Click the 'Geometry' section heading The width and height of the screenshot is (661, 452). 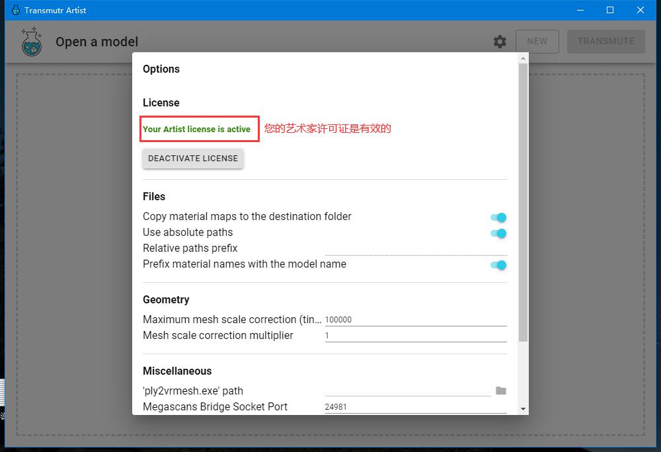click(166, 300)
